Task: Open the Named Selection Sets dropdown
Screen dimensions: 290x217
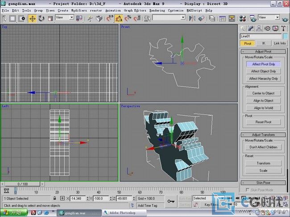Action: pos(169,17)
